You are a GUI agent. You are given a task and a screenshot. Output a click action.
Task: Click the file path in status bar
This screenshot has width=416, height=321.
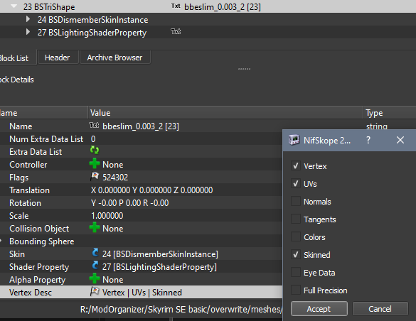(x=181, y=309)
